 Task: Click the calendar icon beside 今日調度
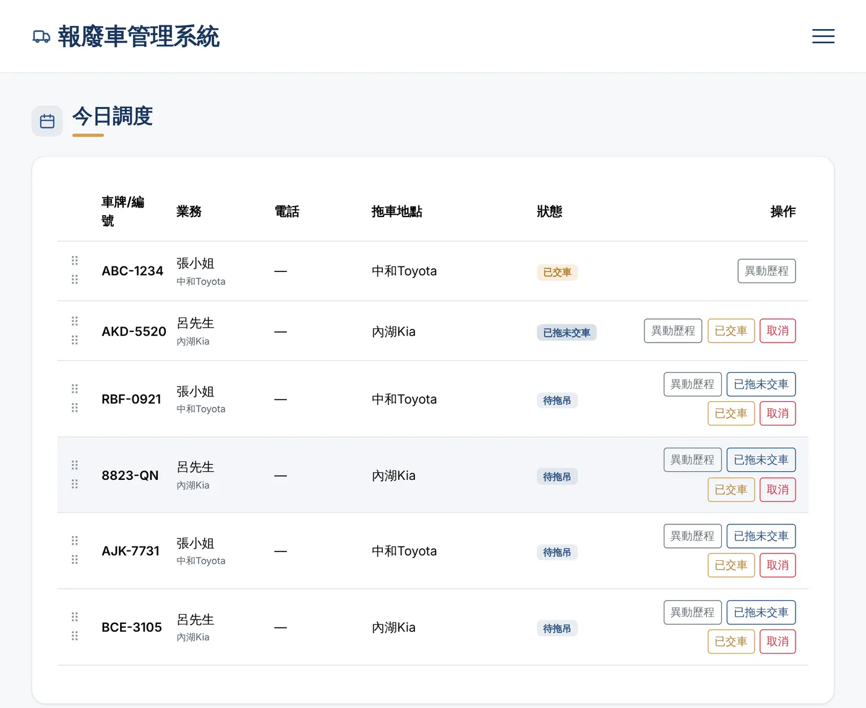(47, 121)
